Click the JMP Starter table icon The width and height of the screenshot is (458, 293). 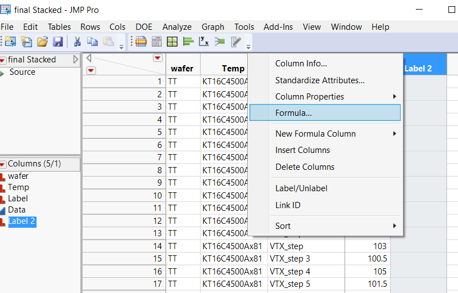(141, 42)
